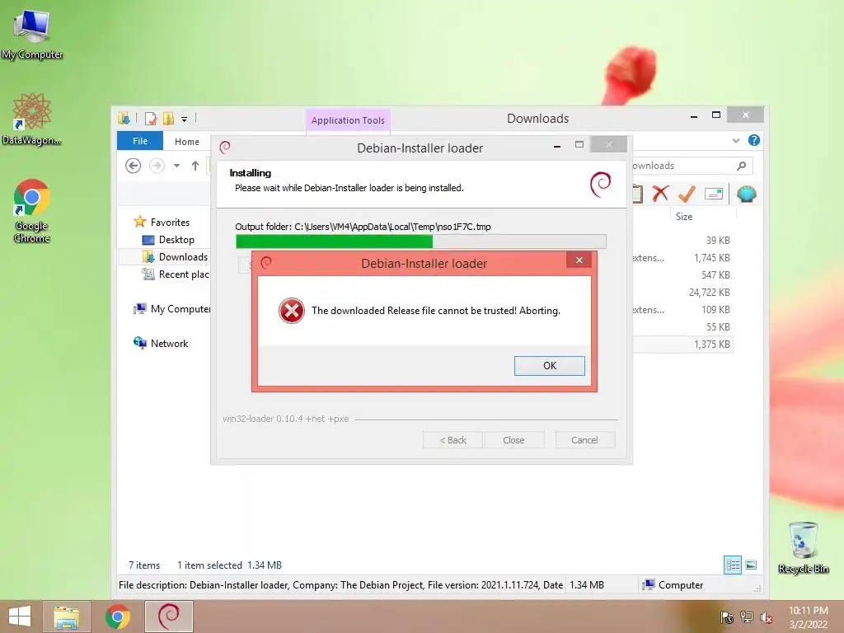This screenshot has height=633, width=844.
Task: Click the selected 1,375 KB size cell
Action: click(x=711, y=344)
